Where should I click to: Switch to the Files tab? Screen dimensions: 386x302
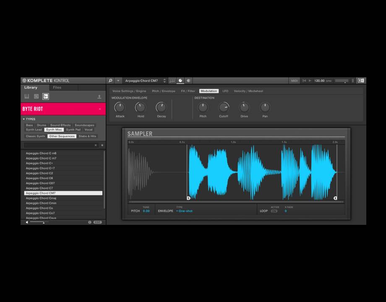click(x=57, y=88)
